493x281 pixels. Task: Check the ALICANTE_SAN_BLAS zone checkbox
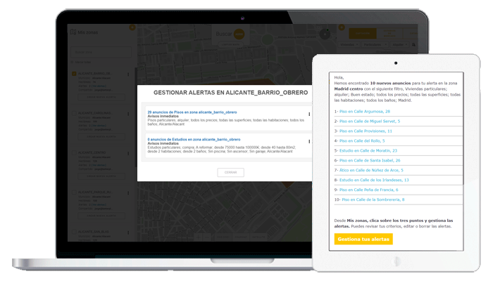[74, 232]
